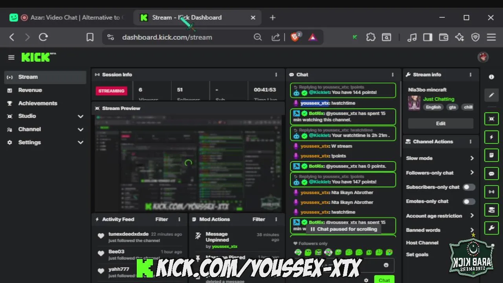
Task: Reload the page
Action: click(x=43, y=37)
